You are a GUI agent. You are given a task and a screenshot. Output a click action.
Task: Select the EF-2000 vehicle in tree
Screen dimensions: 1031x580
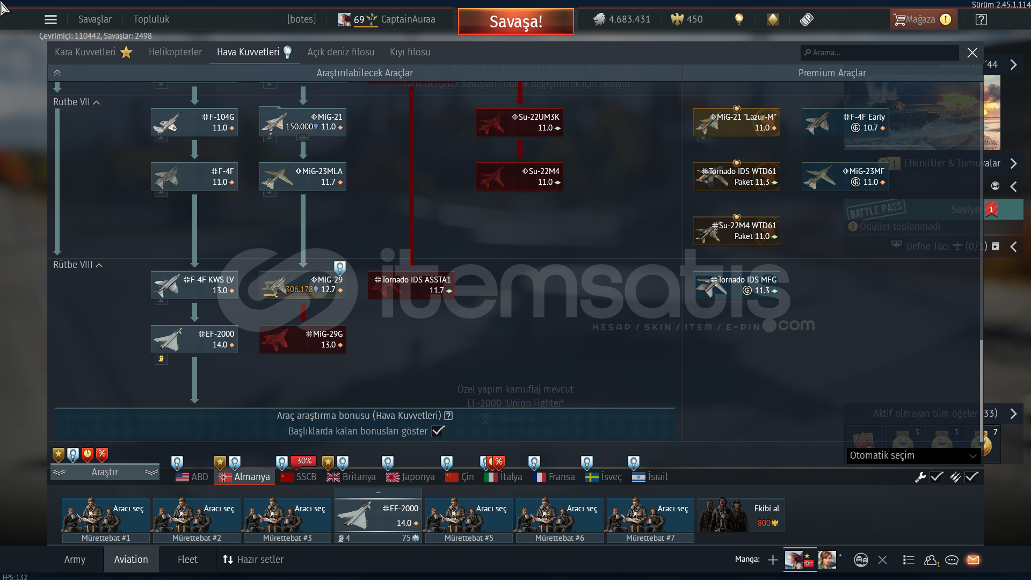(x=194, y=339)
